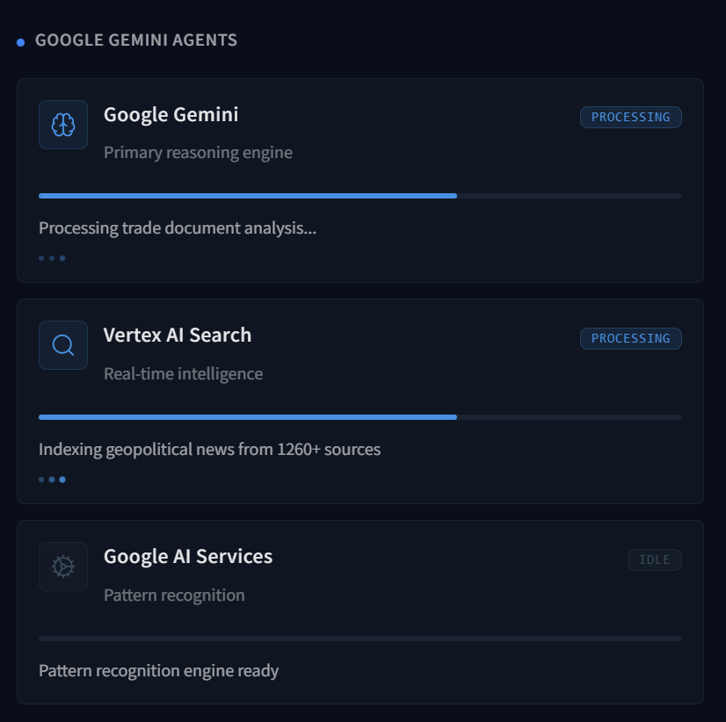This screenshot has width=726, height=722.
Task: Click 'Processing trade document analysis...' status text
Action: tap(178, 228)
